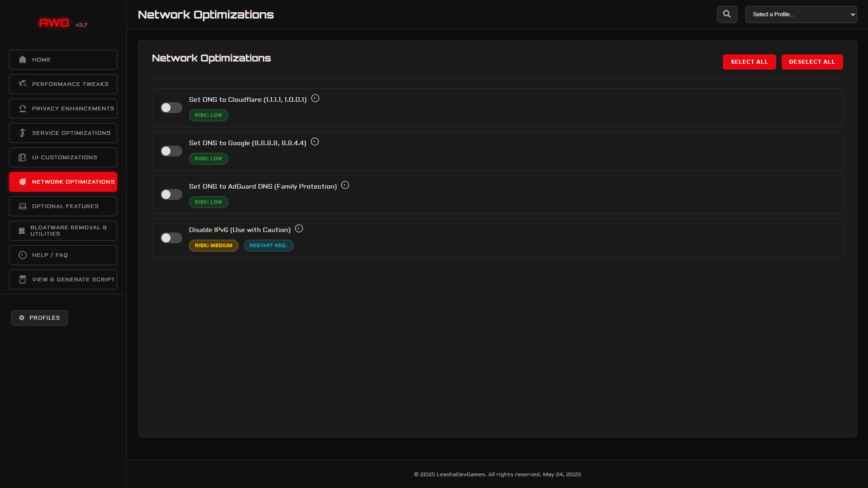The width and height of the screenshot is (868, 488).
Task: Click the Deselect All button
Action: click(812, 62)
